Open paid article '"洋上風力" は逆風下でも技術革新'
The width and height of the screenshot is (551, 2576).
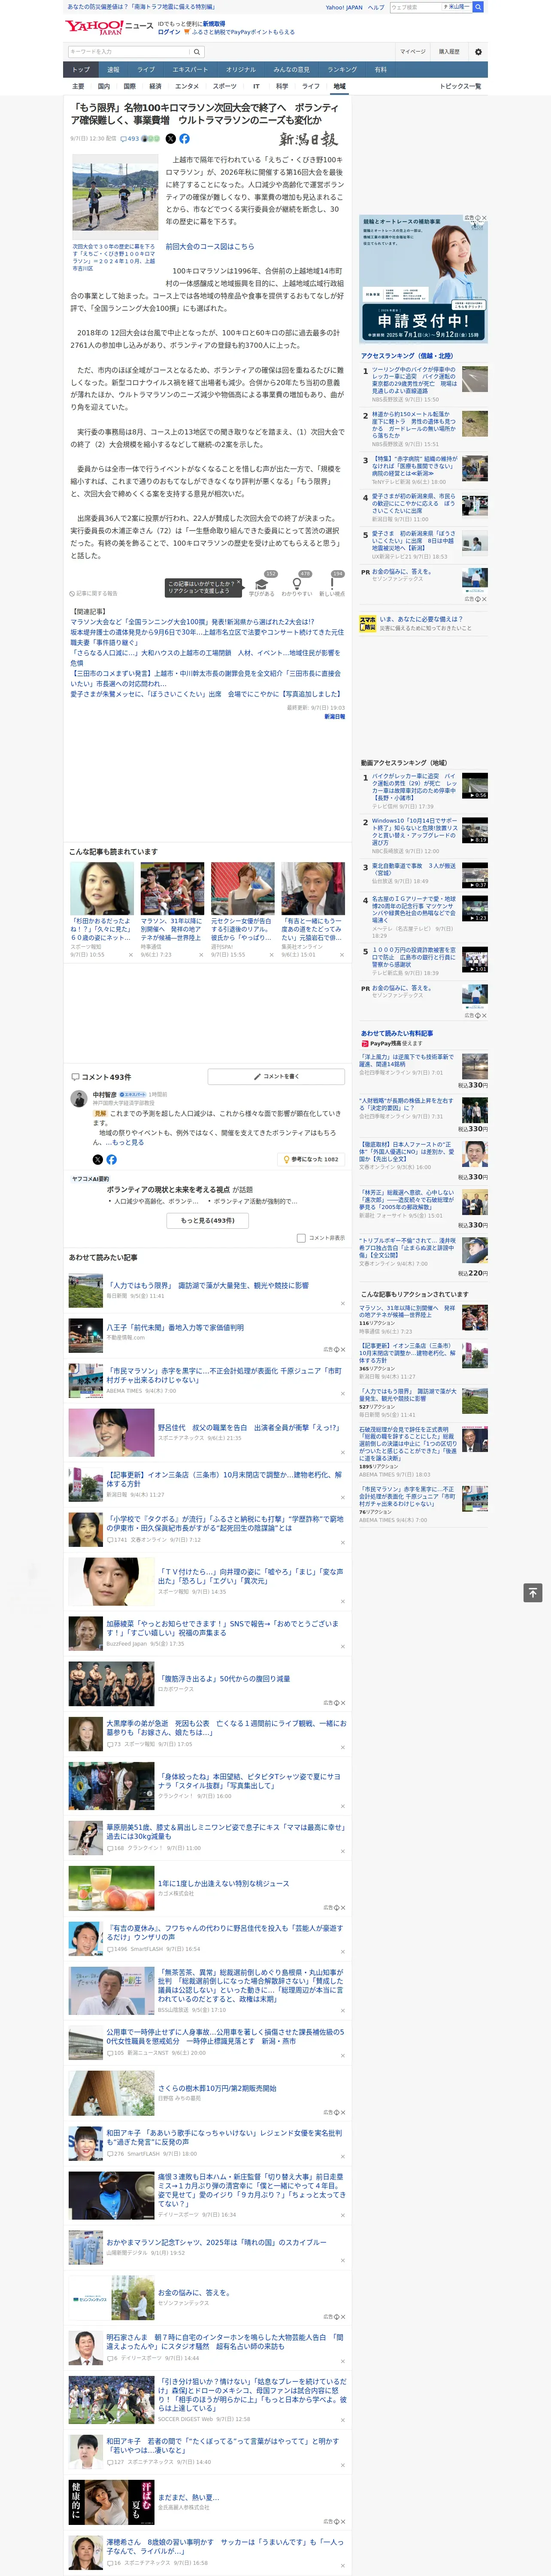click(x=406, y=1060)
